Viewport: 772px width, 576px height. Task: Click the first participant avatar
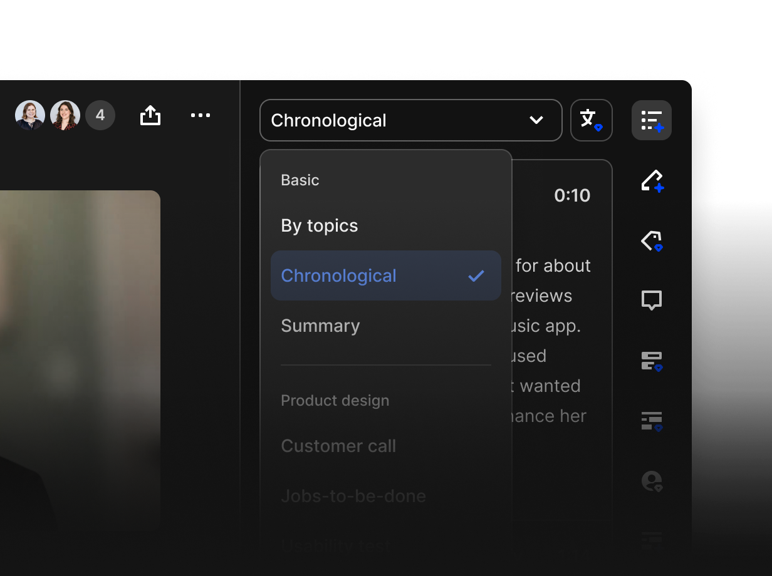coord(30,115)
